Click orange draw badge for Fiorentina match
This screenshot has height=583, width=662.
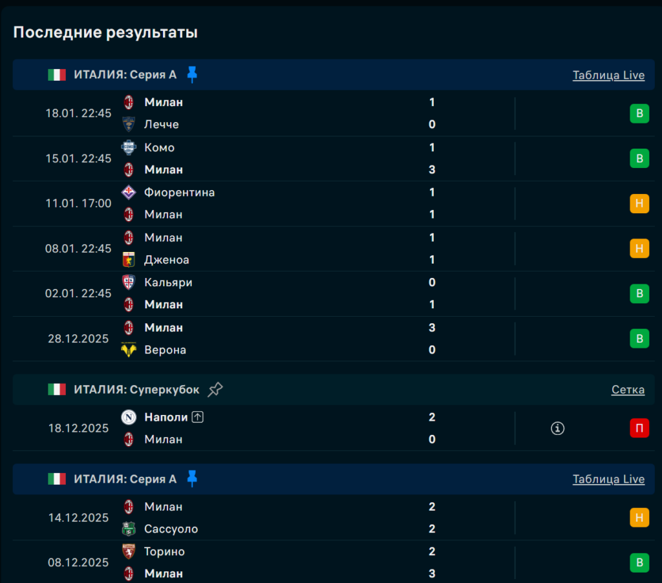click(x=639, y=204)
